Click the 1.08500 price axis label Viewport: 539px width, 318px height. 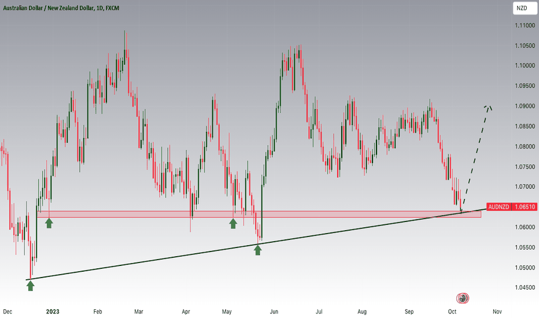click(525, 127)
